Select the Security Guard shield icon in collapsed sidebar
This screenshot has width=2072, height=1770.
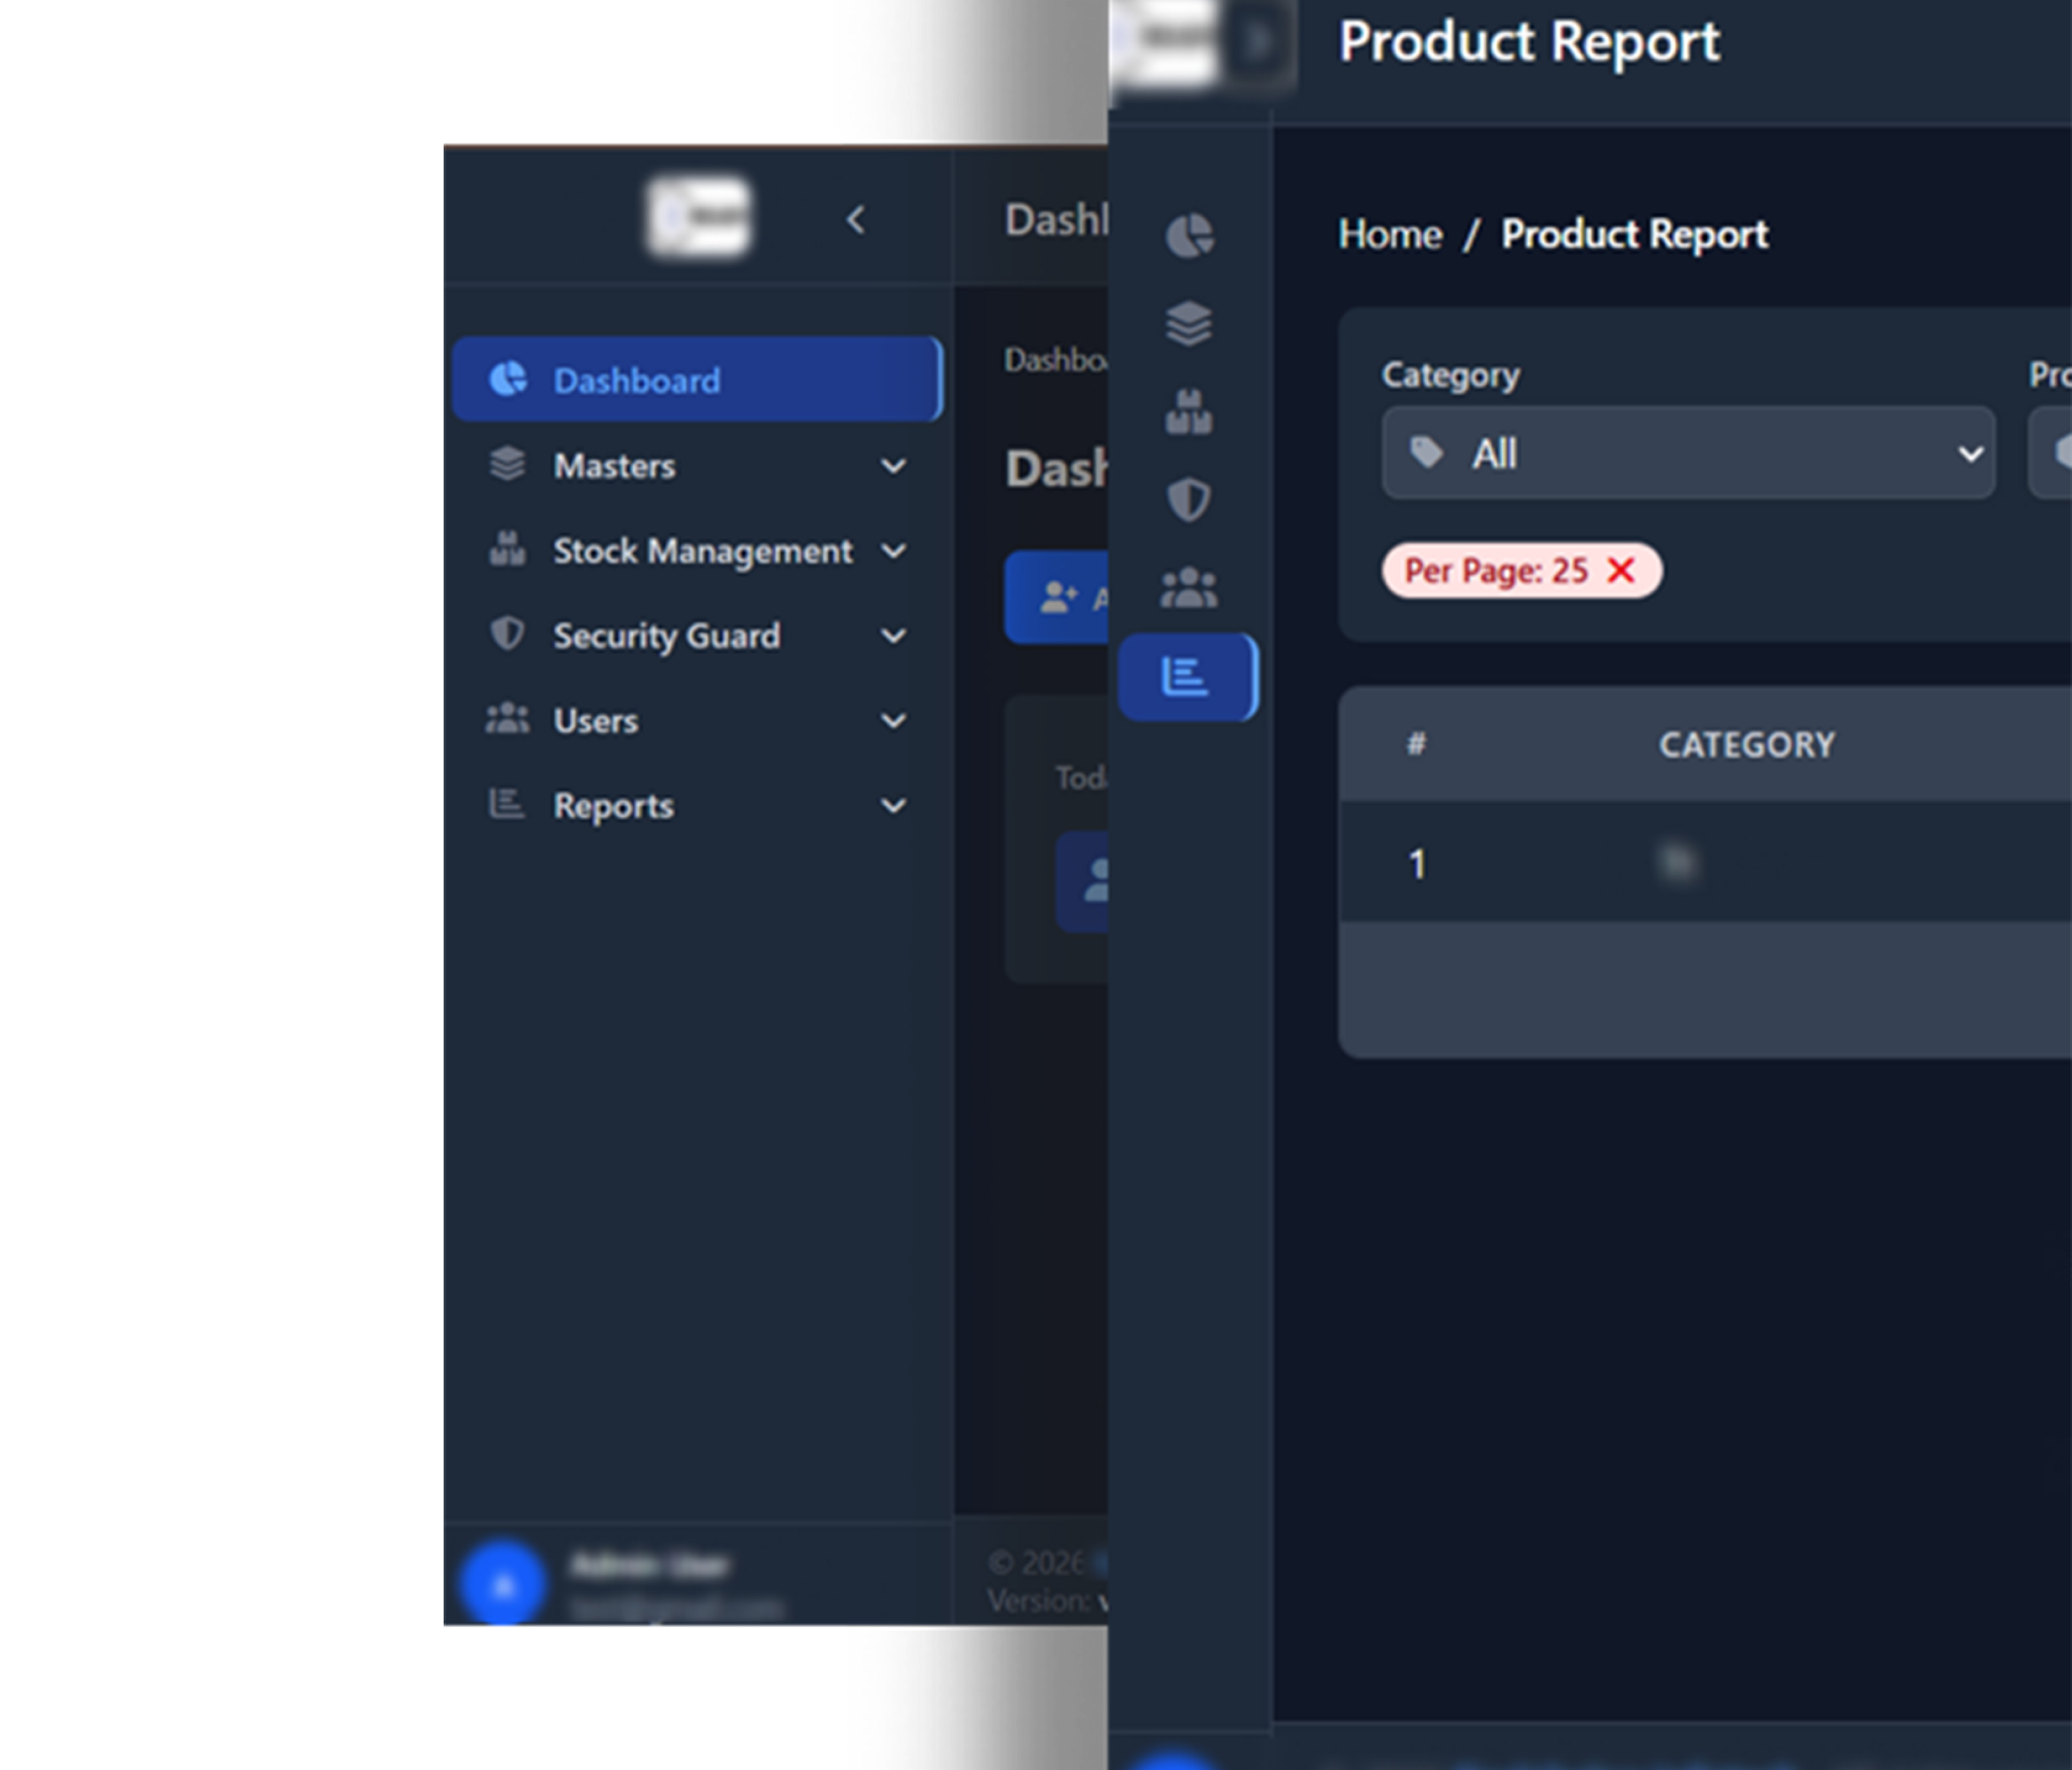coord(1189,500)
